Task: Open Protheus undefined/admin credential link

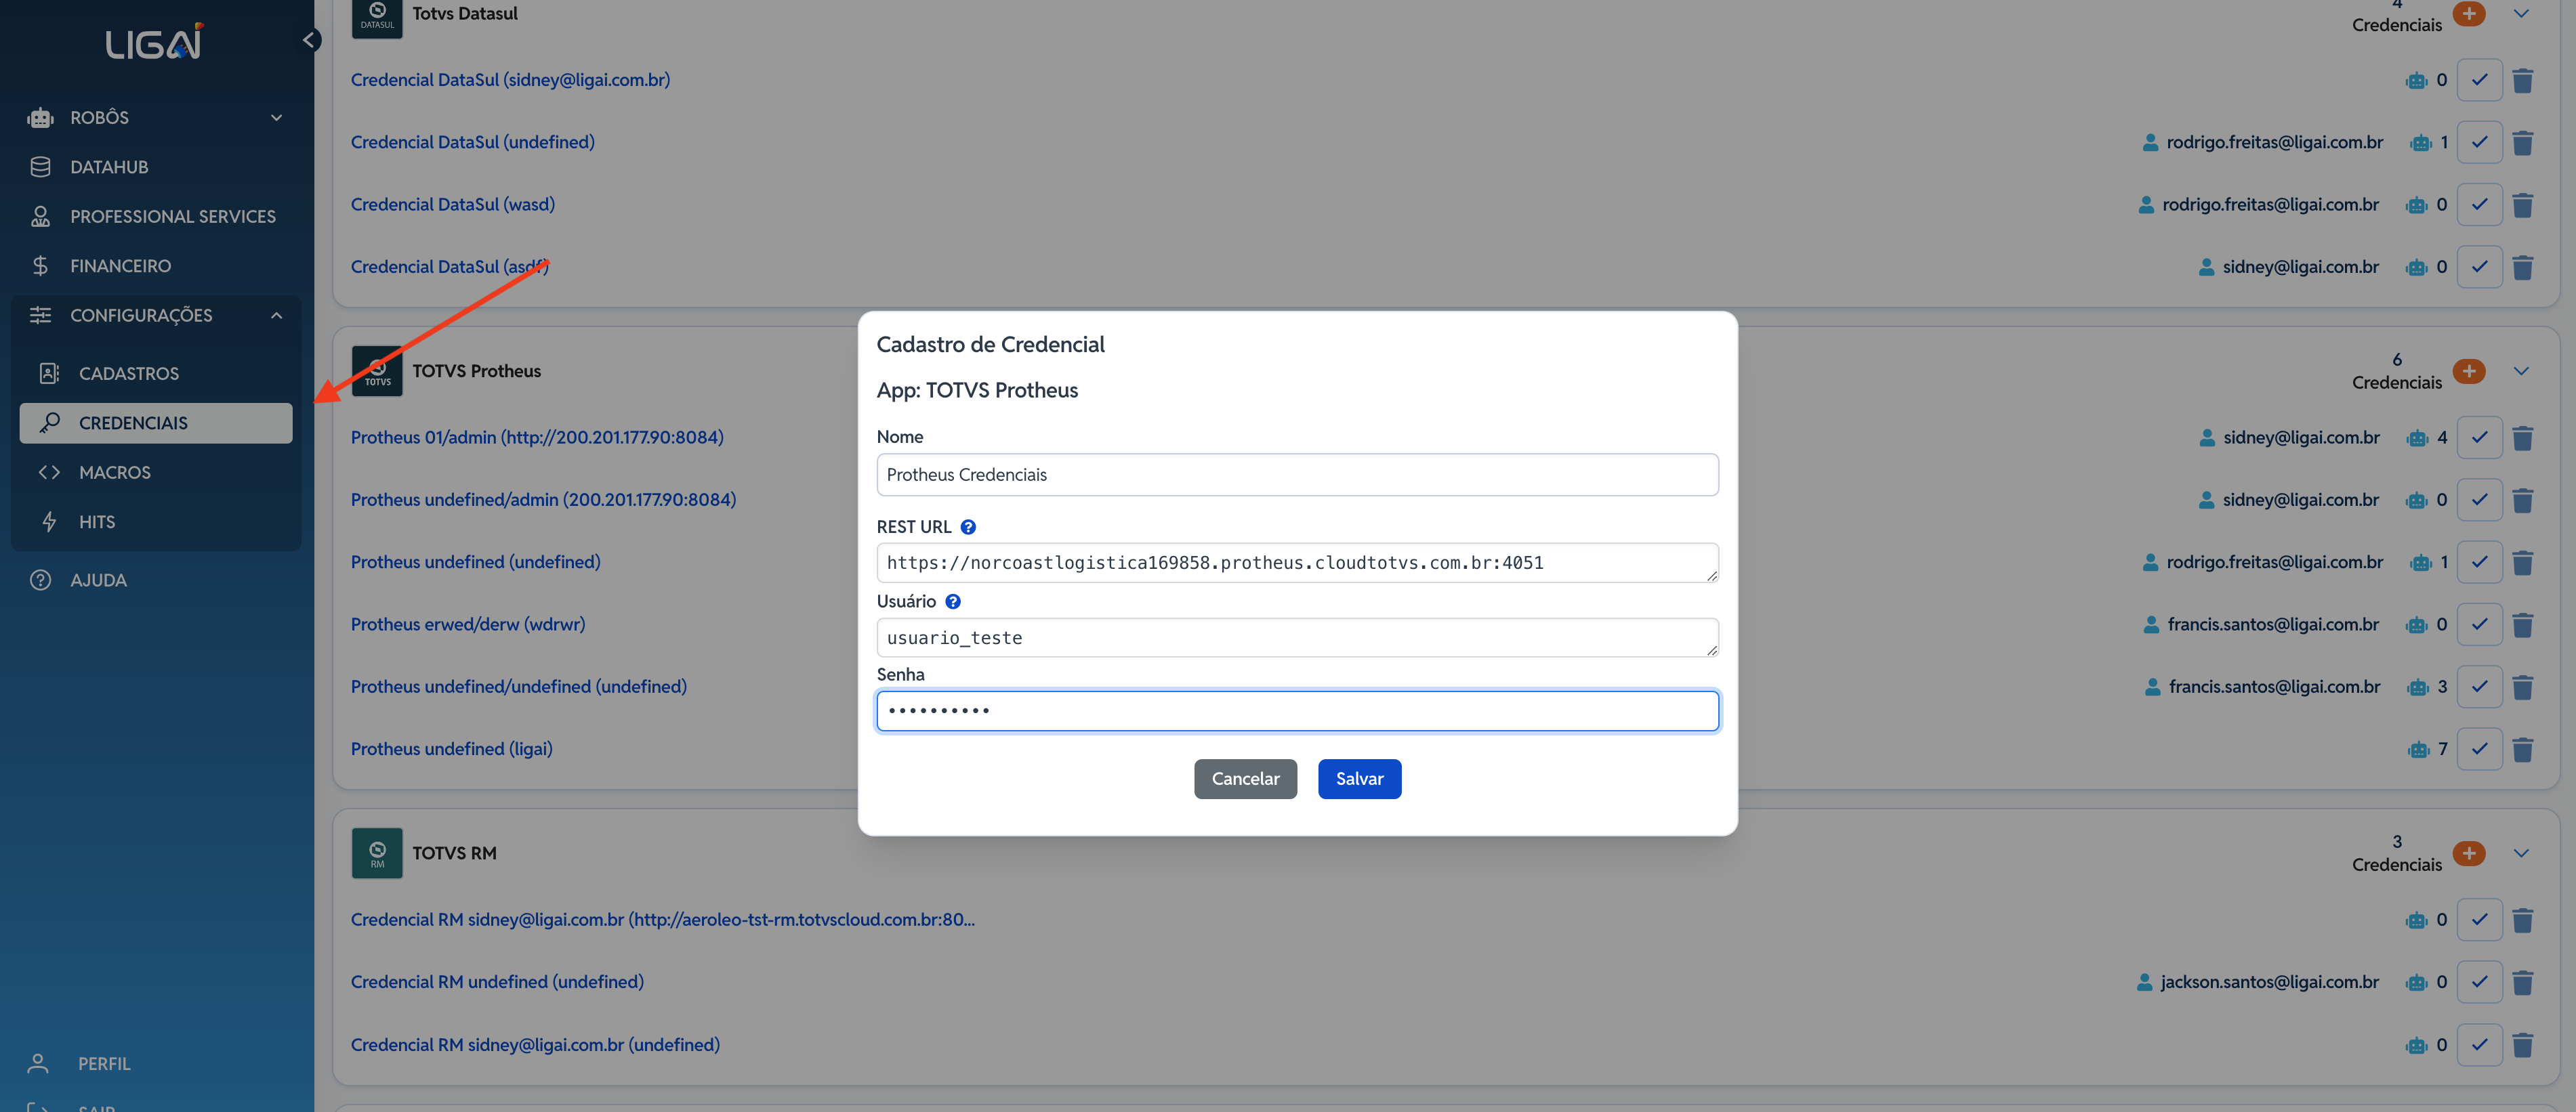Action: (x=543, y=500)
